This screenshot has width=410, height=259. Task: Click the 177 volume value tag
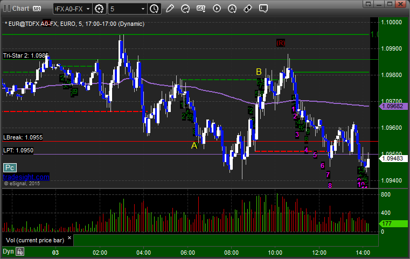[x=393, y=223]
